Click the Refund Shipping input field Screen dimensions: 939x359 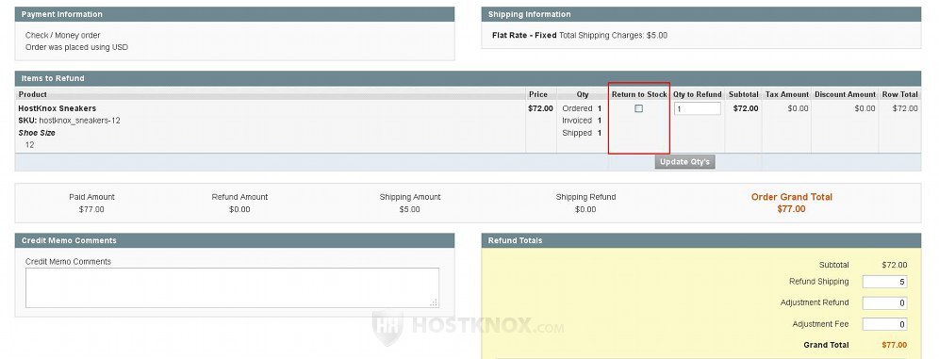(884, 282)
